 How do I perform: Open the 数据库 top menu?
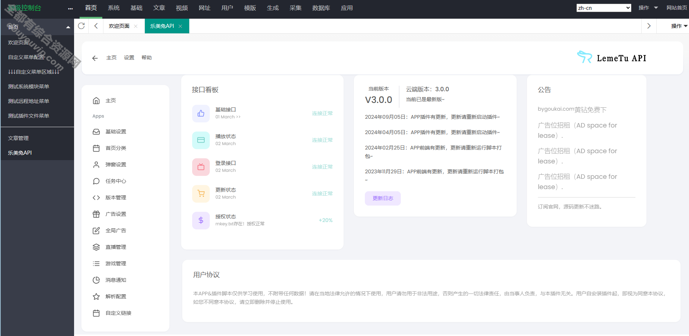(x=321, y=8)
